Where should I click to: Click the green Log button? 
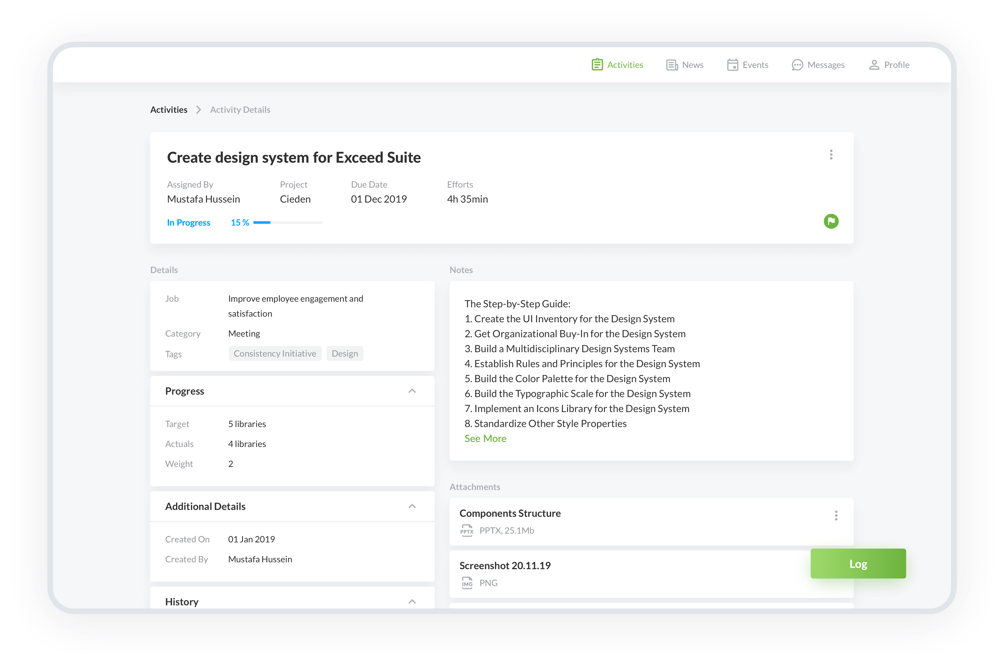(x=858, y=564)
